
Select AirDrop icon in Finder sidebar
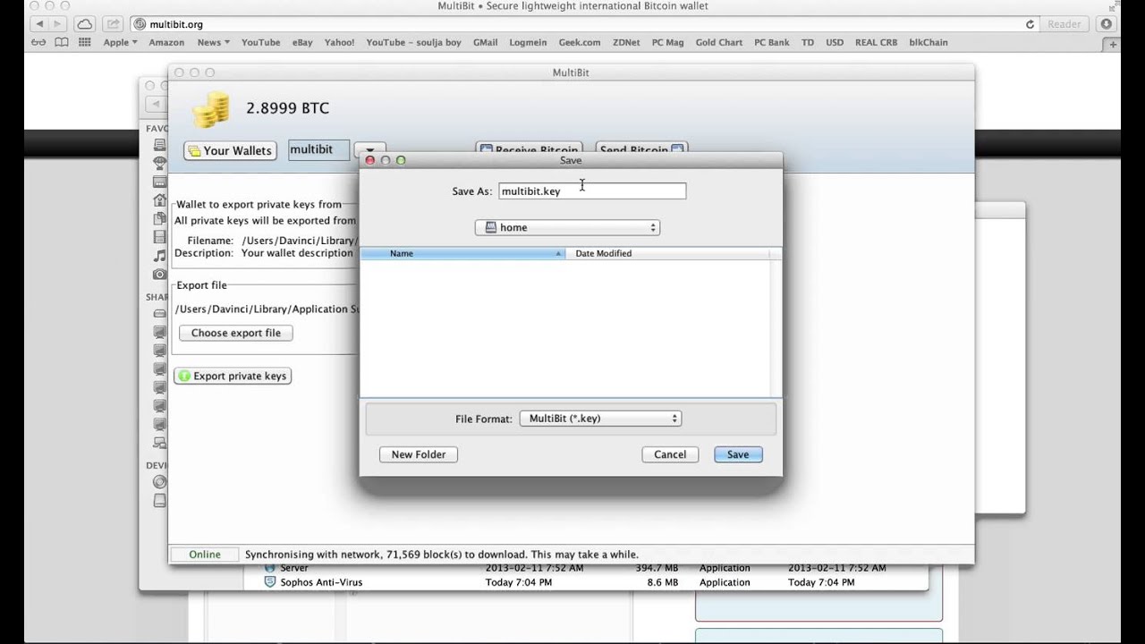[x=159, y=163]
